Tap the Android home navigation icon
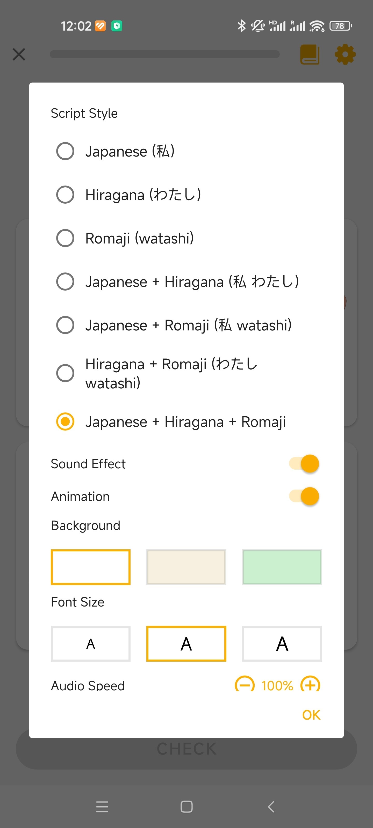This screenshot has width=373, height=828. point(187,807)
